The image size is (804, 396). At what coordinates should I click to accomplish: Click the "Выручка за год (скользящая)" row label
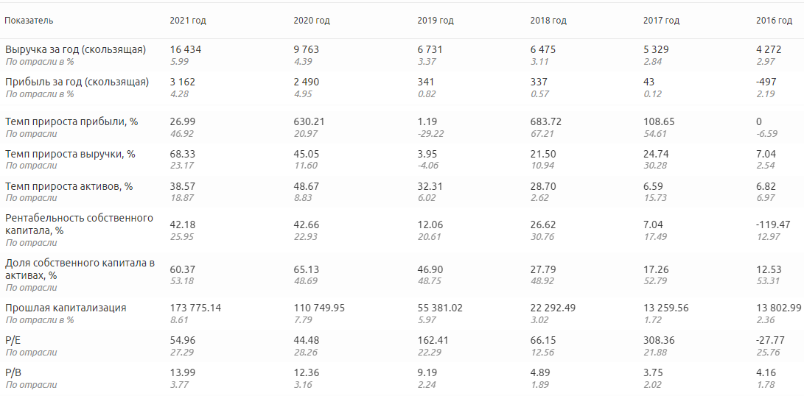point(75,50)
